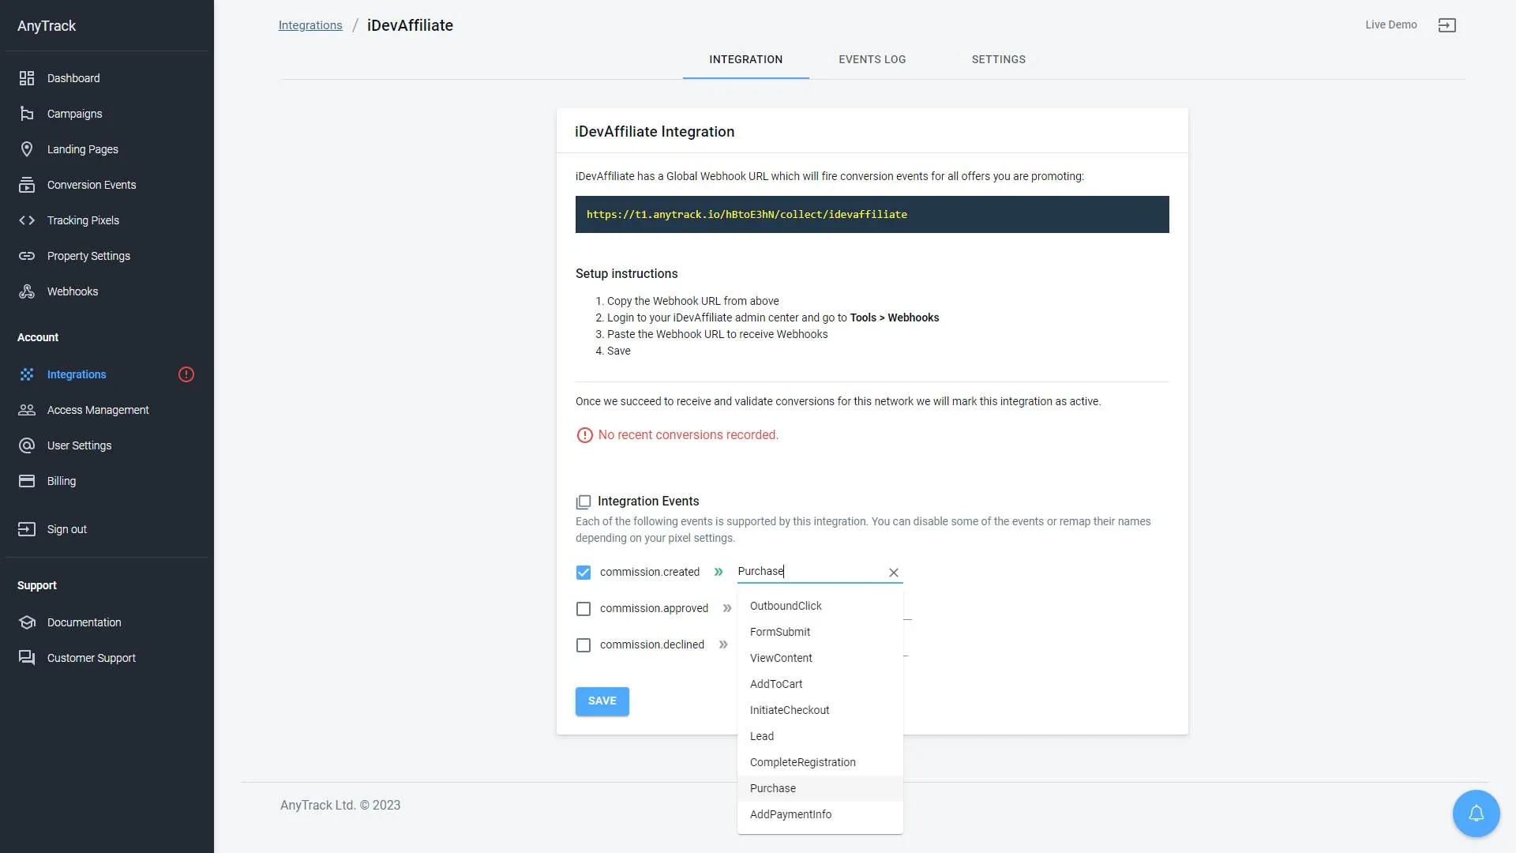Click the Documentation graduation cap icon
This screenshot has width=1516, height=853.
click(x=27, y=622)
